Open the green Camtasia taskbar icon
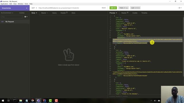The height and width of the screenshot is (103, 184). 51,100
